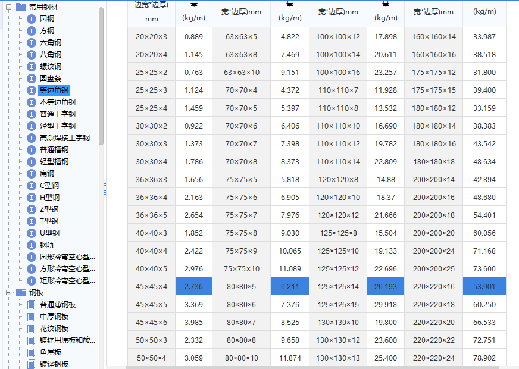Click the icon beside 不等边角钢
Image resolution: width=519 pixels, height=369 pixels.
click(x=31, y=102)
